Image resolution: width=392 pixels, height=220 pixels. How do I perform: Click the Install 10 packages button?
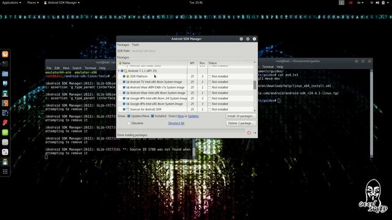241,116
